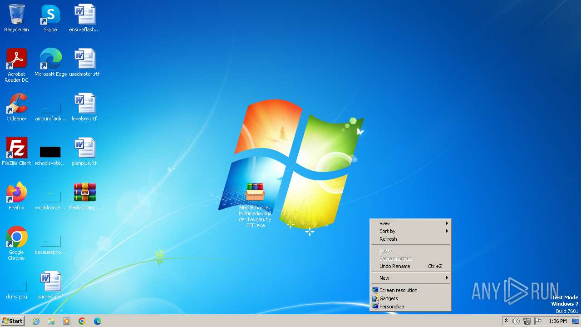Open Gadgets from the context menu
This screenshot has width=581, height=327.
click(x=410, y=298)
